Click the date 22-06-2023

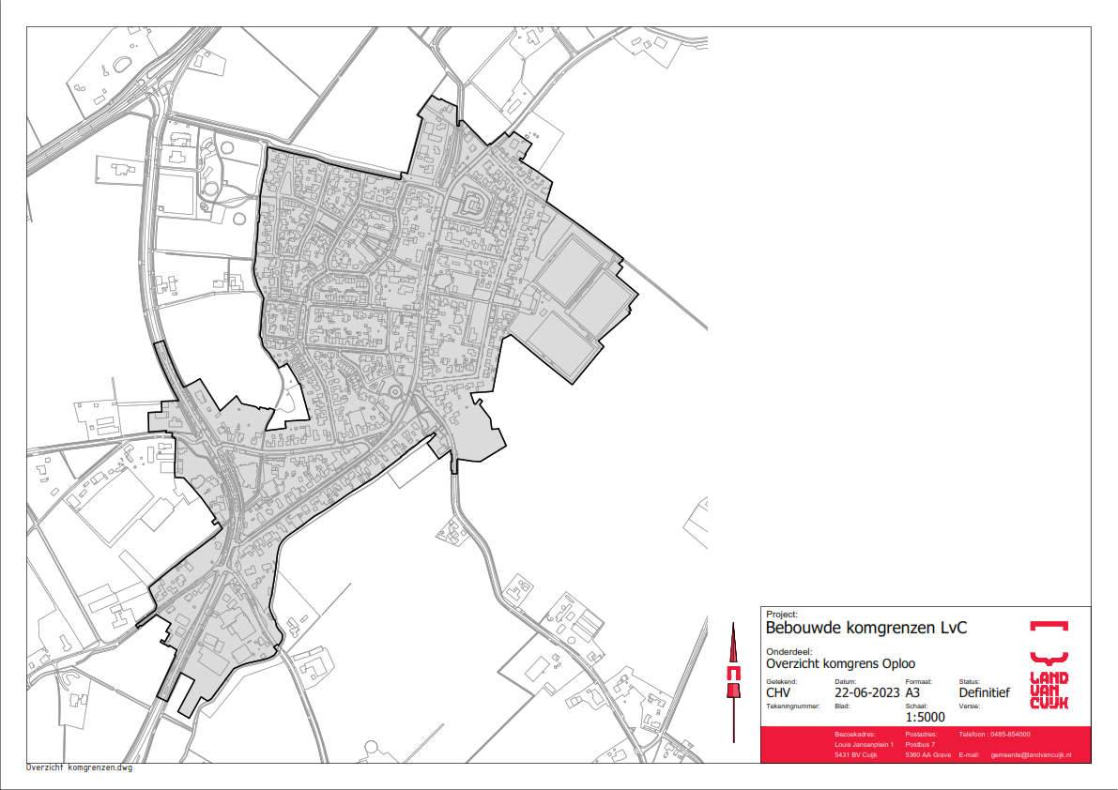(866, 693)
